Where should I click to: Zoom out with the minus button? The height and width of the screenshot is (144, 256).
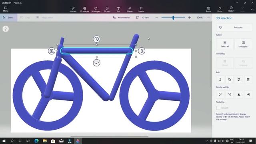[157, 18]
